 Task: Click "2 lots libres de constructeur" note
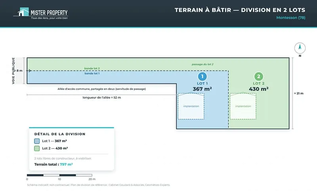point(63,159)
